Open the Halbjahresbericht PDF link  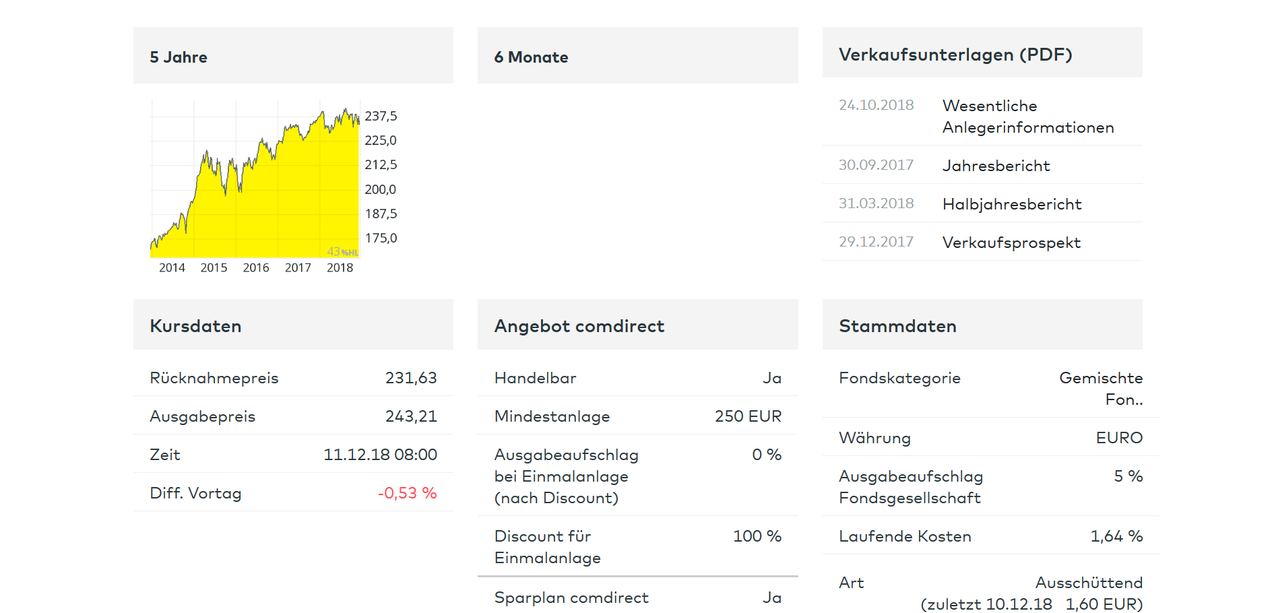tap(1012, 204)
